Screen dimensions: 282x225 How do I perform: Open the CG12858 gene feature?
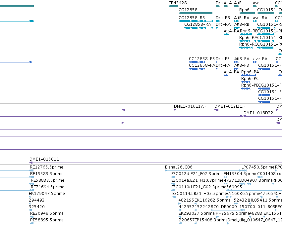coord(196,13)
